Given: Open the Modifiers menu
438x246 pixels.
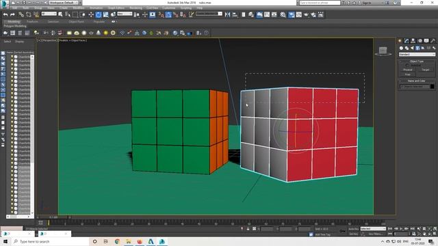Looking at the screenshot, I should 79,8.
